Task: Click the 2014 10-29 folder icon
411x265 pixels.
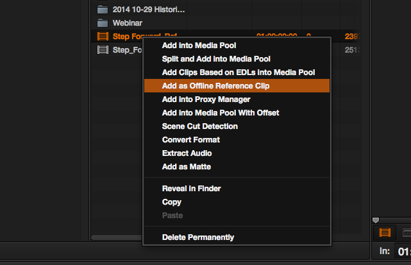Action: [x=102, y=10]
